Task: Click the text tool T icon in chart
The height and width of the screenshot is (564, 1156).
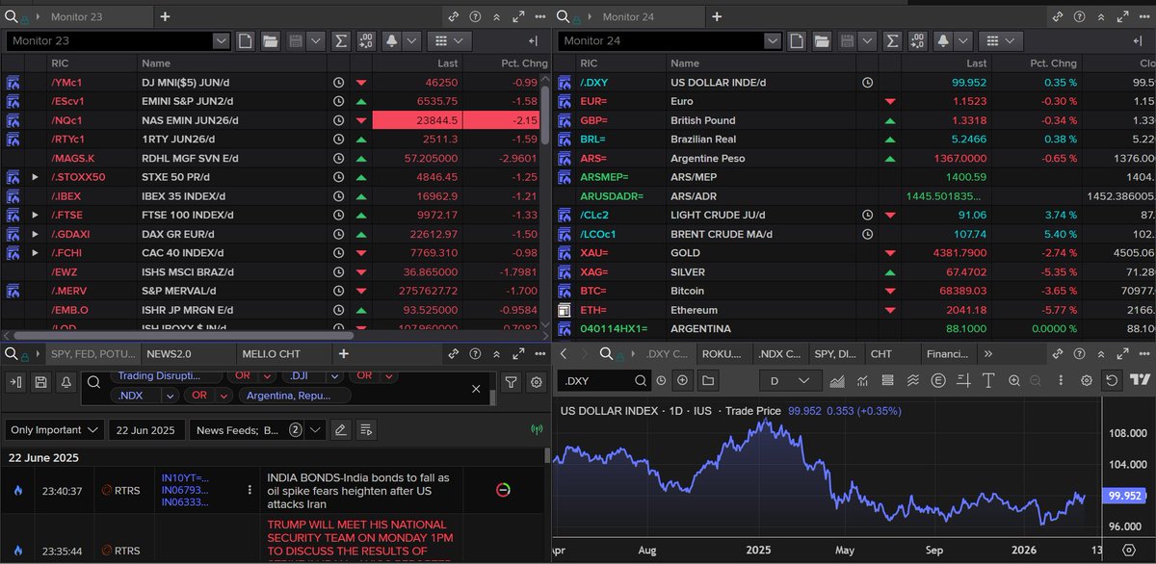Action: pyautogui.click(x=987, y=380)
